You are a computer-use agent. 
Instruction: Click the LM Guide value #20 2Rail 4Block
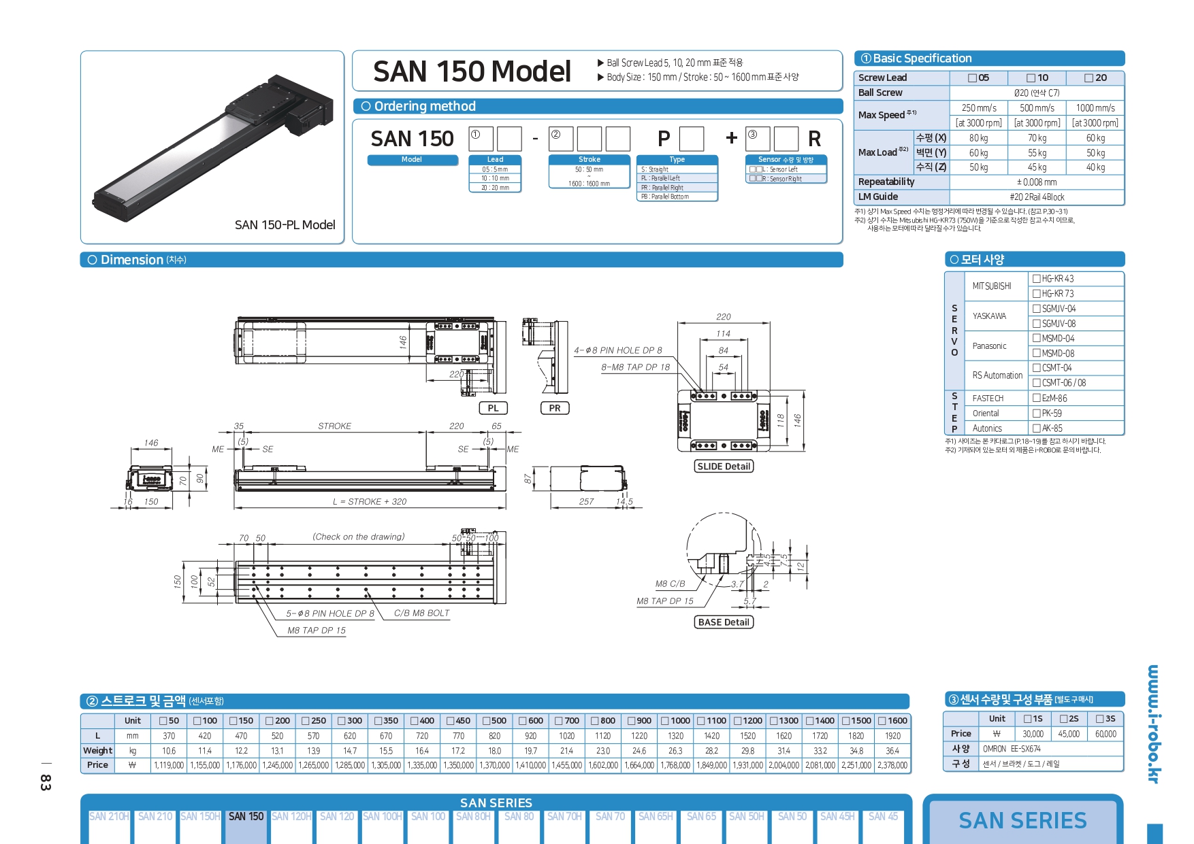tap(1037, 197)
